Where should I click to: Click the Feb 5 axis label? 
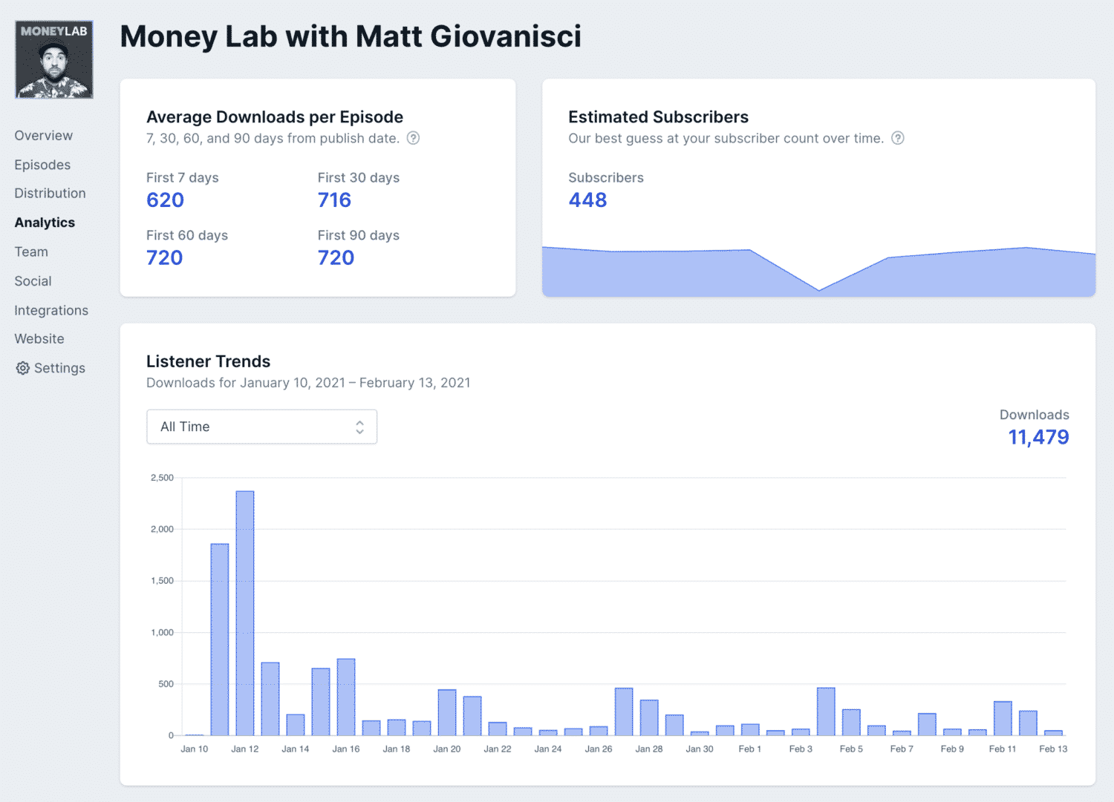pyautogui.click(x=851, y=749)
